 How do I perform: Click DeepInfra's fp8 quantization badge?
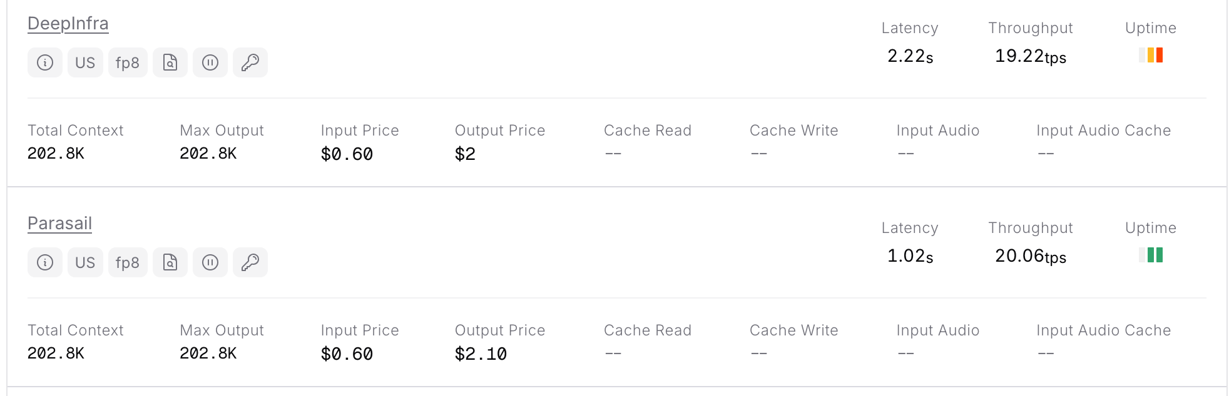pos(128,62)
